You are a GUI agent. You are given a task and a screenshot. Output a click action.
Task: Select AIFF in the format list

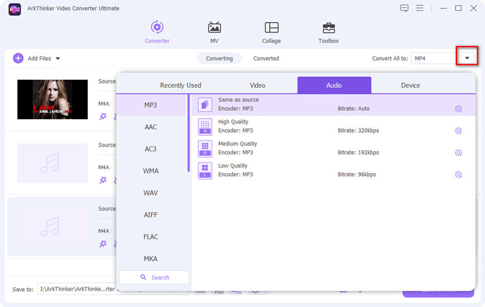tap(150, 214)
